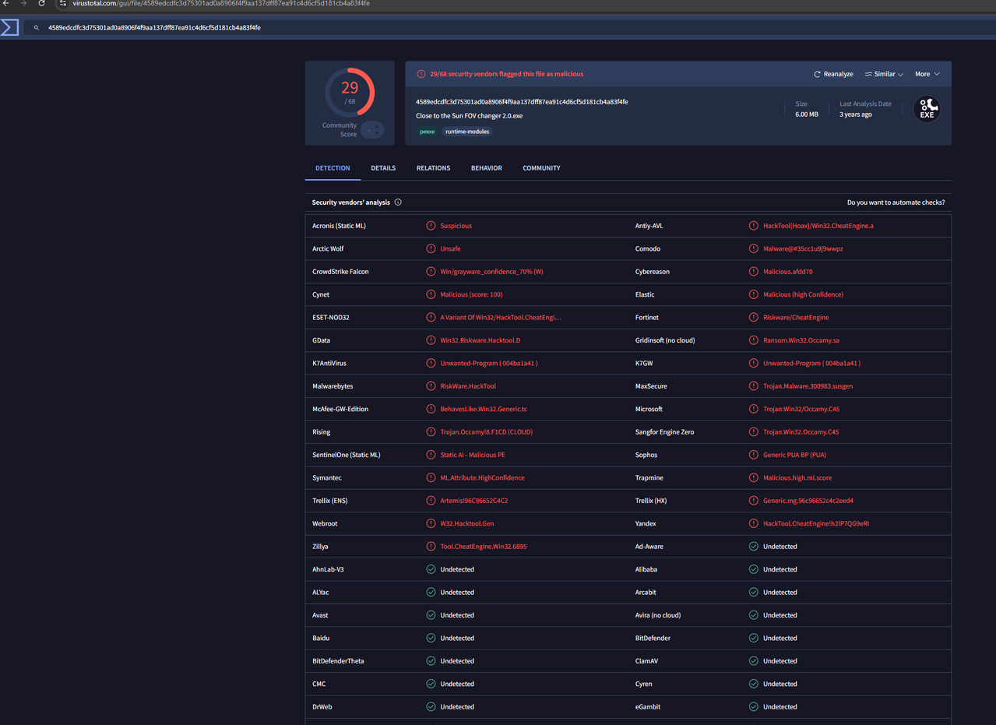
Task: Click the peexe tag
Action: pyautogui.click(x=428, y=132)
